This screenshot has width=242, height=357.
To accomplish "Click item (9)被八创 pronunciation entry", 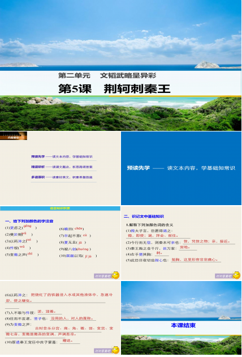I will [x=75, y=249].
